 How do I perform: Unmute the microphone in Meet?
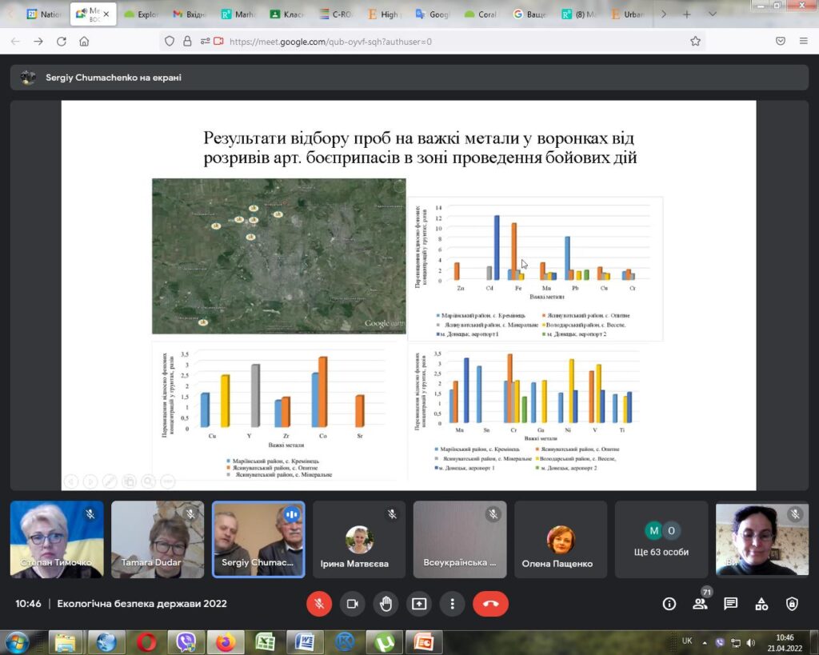click(x=318, y=604)
